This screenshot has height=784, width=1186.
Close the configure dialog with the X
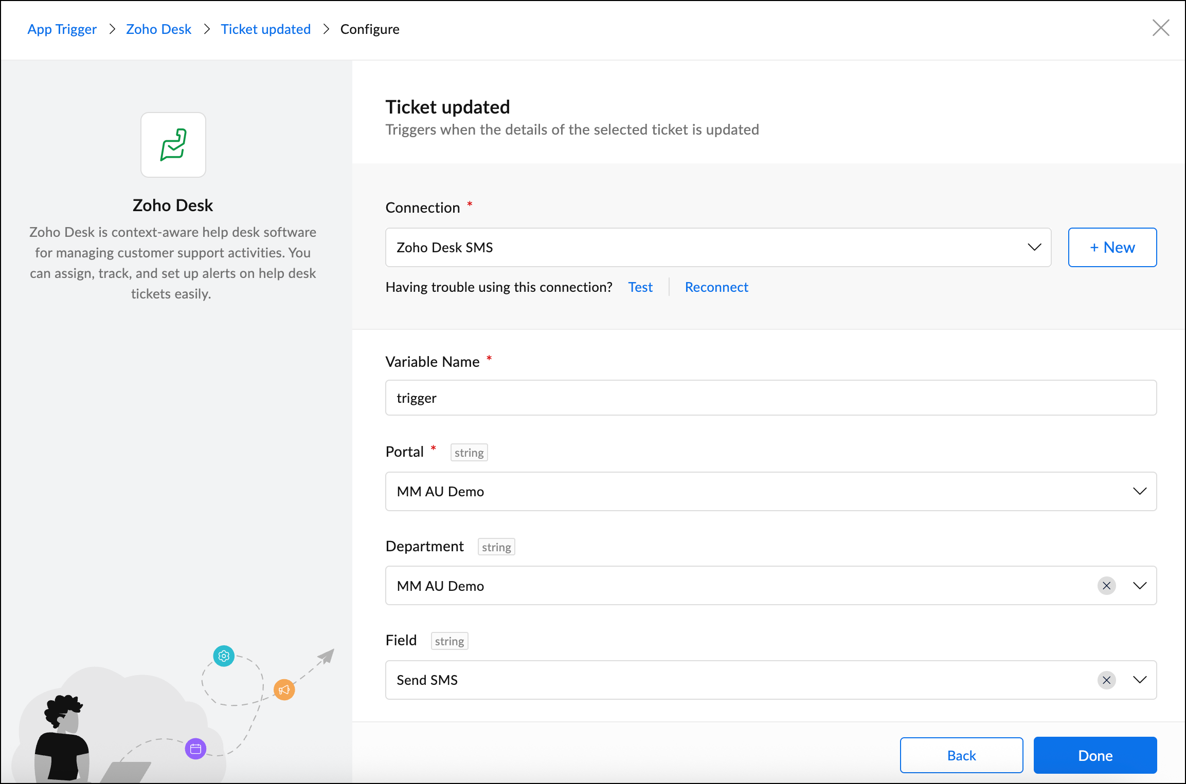coord(1161,28)
